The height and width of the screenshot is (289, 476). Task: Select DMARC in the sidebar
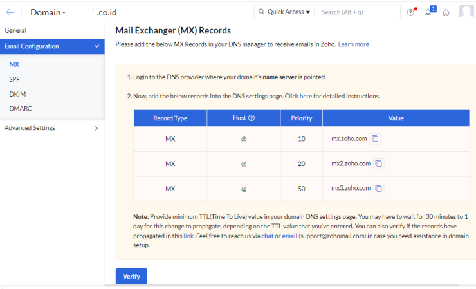(21, 109)
